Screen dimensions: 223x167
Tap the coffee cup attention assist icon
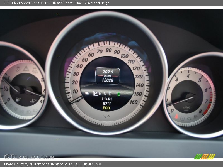click(x=87, y=93)
